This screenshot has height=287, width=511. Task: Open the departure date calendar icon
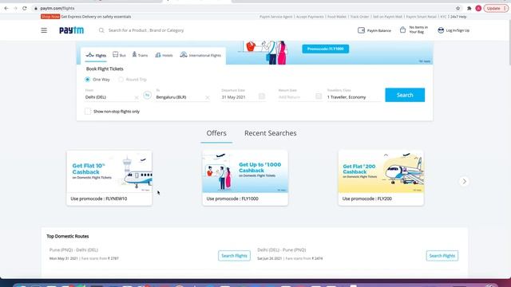click(261, 96)
